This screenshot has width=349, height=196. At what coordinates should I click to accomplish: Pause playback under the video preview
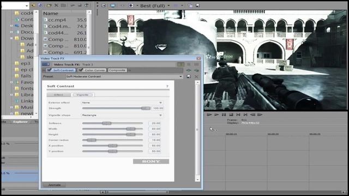pyautogui.click(x=224, y=115)
